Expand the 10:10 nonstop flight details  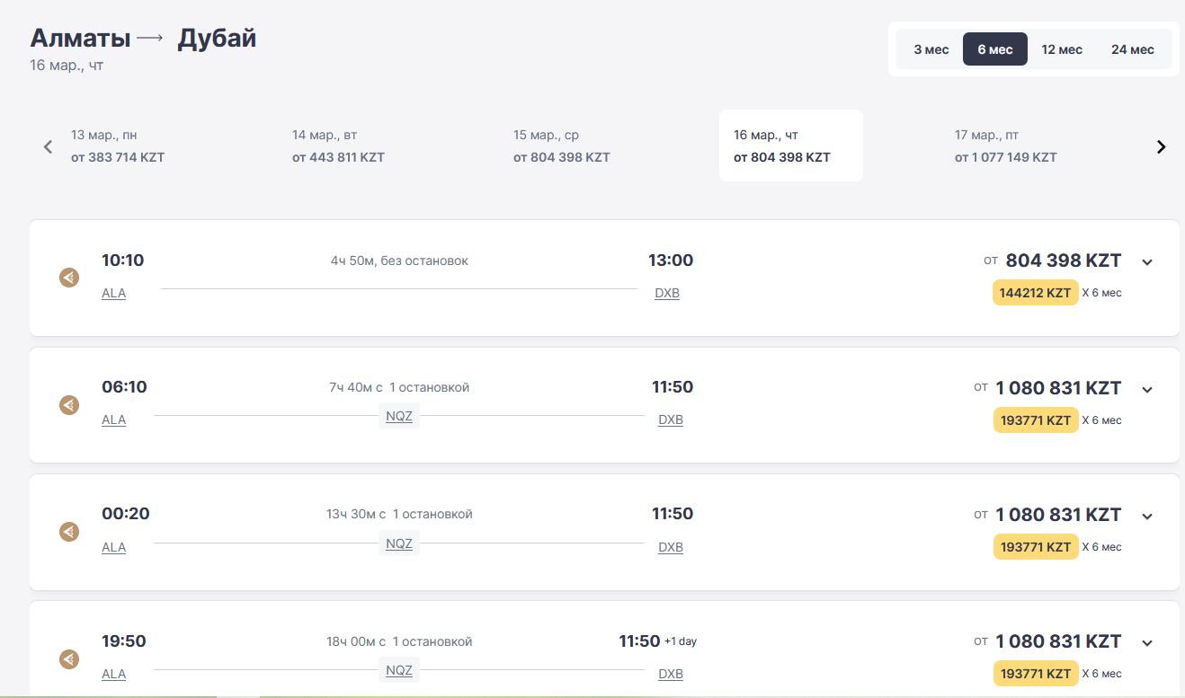pos(1146,262)
